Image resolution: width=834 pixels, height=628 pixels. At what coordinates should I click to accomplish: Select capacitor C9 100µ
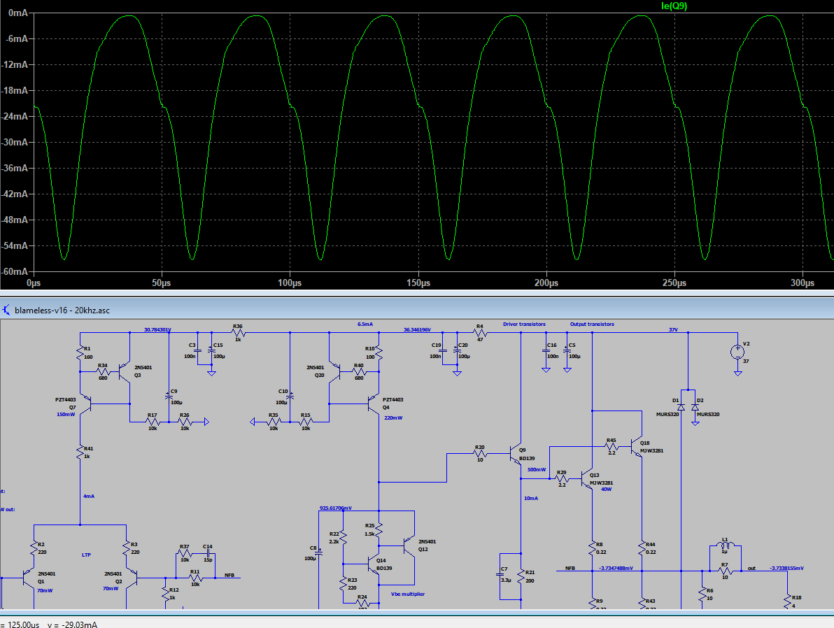point(169,396)
